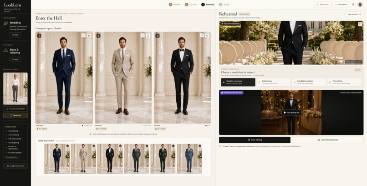Open Judge live access
This screenshot has height=186, width=367.
pyautogui.click(x=15, y=166)
